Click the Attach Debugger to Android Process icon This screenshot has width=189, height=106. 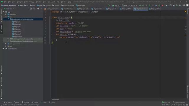[159, 5]
